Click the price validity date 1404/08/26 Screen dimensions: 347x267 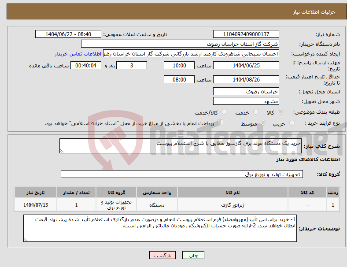246,79
